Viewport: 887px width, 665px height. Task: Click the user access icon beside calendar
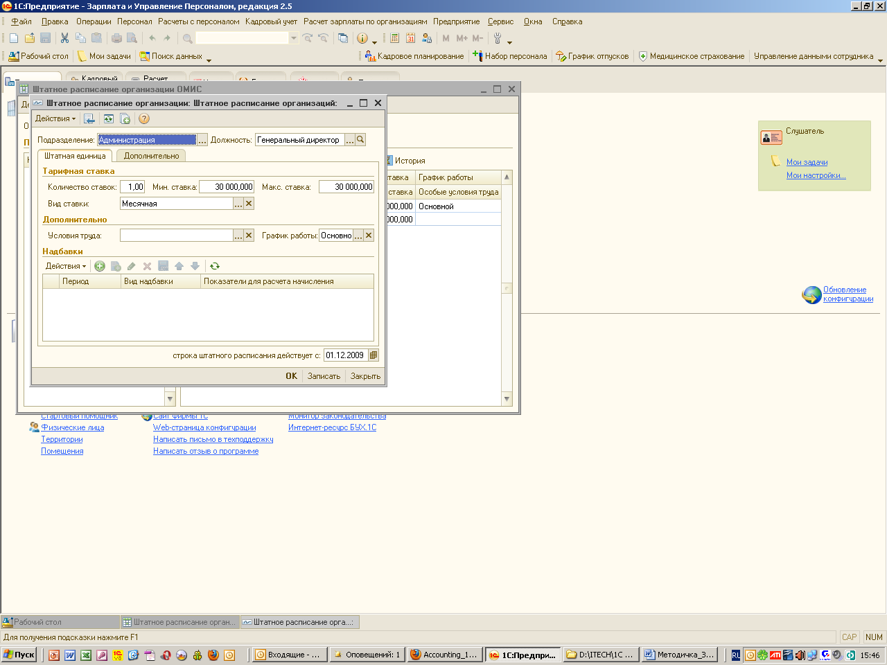(x=427, y=38)
